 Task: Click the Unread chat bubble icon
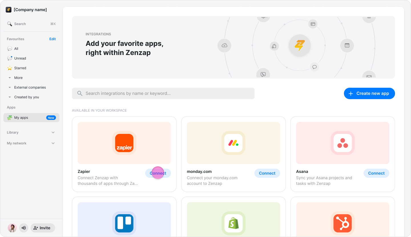click(x=10, y=58)
